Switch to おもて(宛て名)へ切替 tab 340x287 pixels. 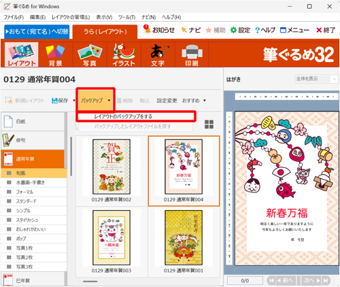(x=37, y=31)
